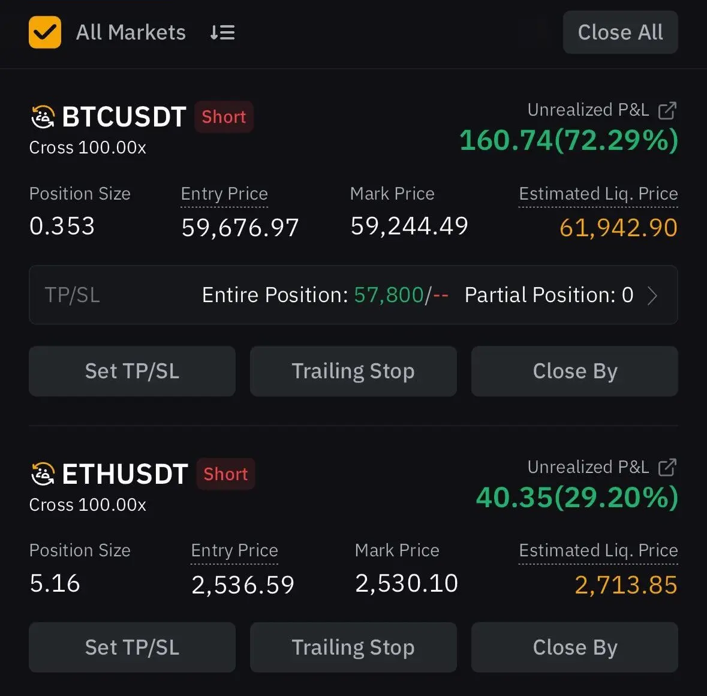707x696 pixels.
Task: Click the Close All button
Action: point(620,32)
